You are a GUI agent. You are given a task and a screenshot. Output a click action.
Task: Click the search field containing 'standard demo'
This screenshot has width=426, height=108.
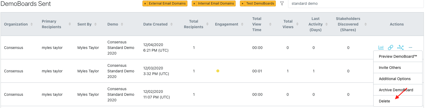pyautogui.click(x=353, y=4)
